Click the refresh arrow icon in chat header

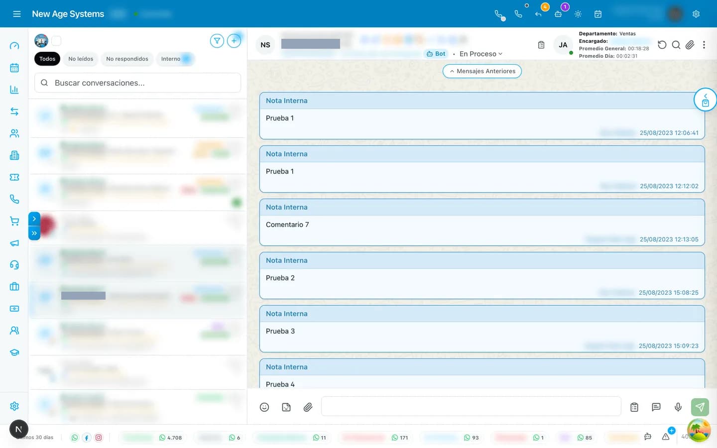click(662, 45)
